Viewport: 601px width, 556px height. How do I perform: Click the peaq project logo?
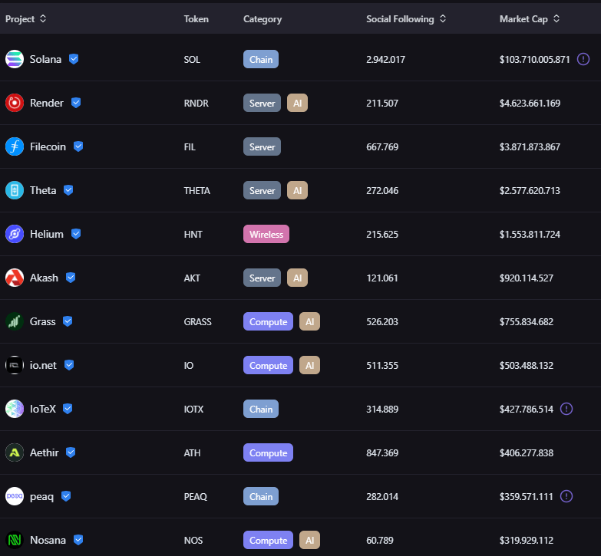[15, 496]
